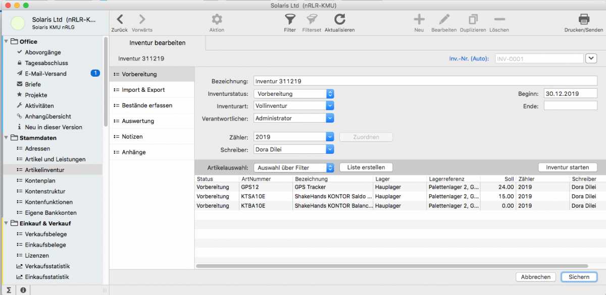Screen dimensions: 606x295
Task: Click the horizontal scrollbar under the table
Action: coord(384,266)
